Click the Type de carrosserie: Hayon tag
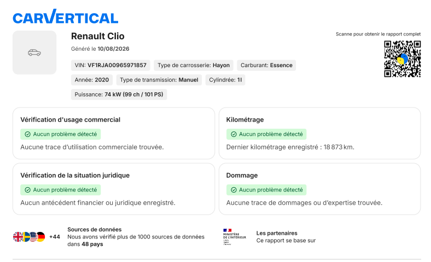 coord(194,65)
